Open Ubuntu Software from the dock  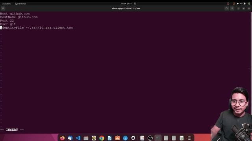[117, 138]
